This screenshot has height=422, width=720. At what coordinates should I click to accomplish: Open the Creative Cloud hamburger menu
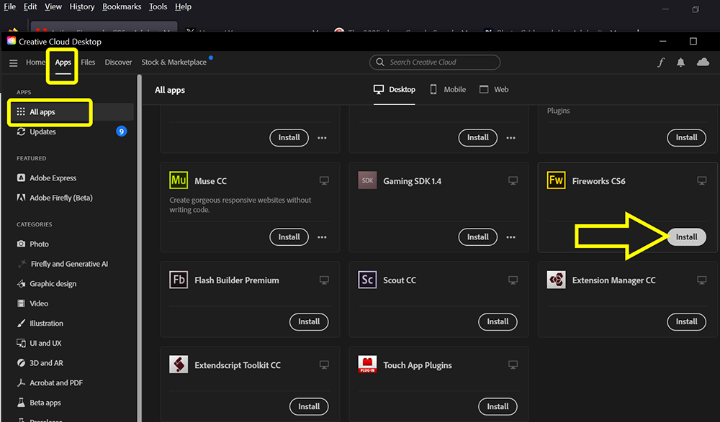coord(13,63)
